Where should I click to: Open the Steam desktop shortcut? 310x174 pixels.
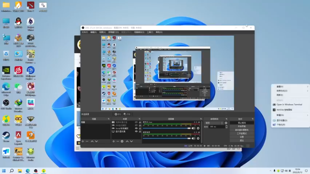click(x=6, y=137)
